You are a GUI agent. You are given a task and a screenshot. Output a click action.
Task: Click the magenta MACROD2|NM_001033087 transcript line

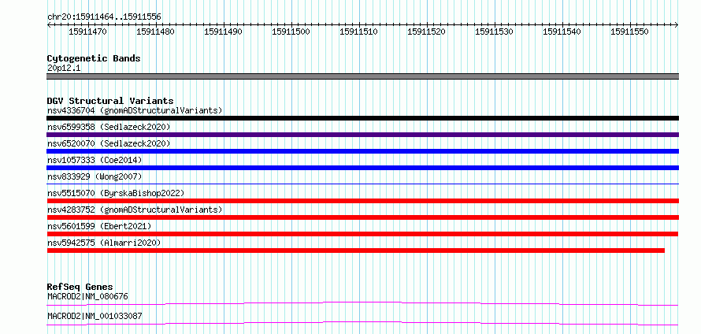[362, 324]
